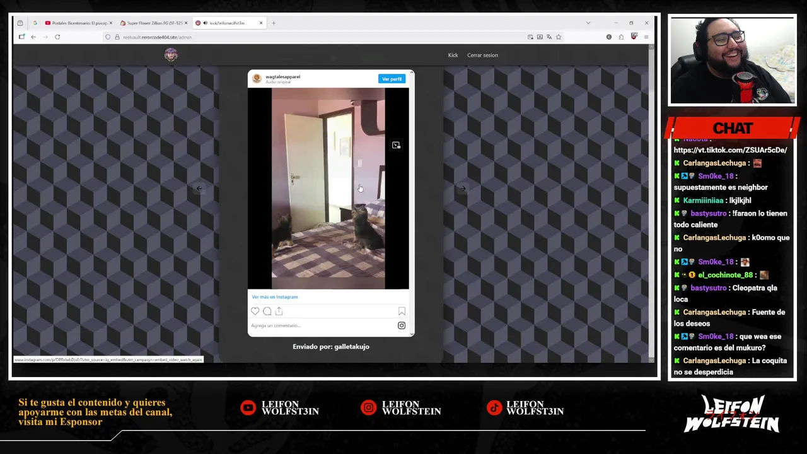
Task: Click the TikTok Leifon Wolfst3in badge
Action: click(x=526, y=408)
